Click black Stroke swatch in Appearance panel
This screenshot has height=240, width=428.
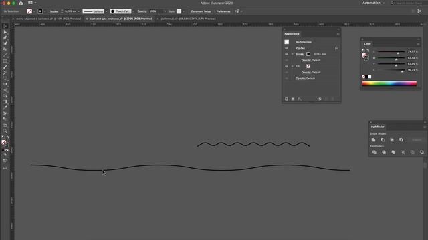tap(308, 54)
